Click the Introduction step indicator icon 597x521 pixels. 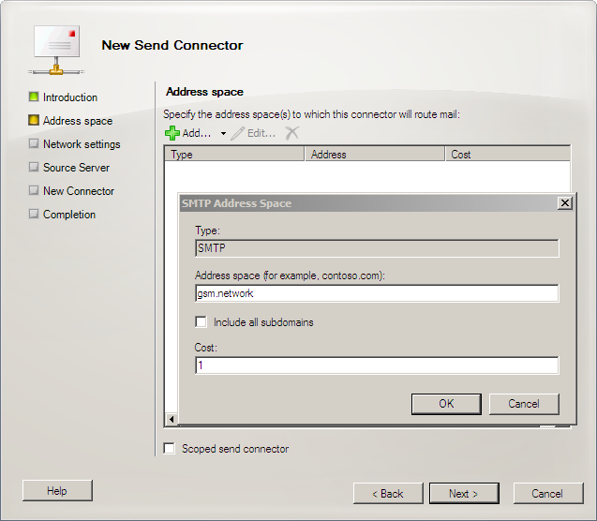pyautogui.click(x=34, y=97)
